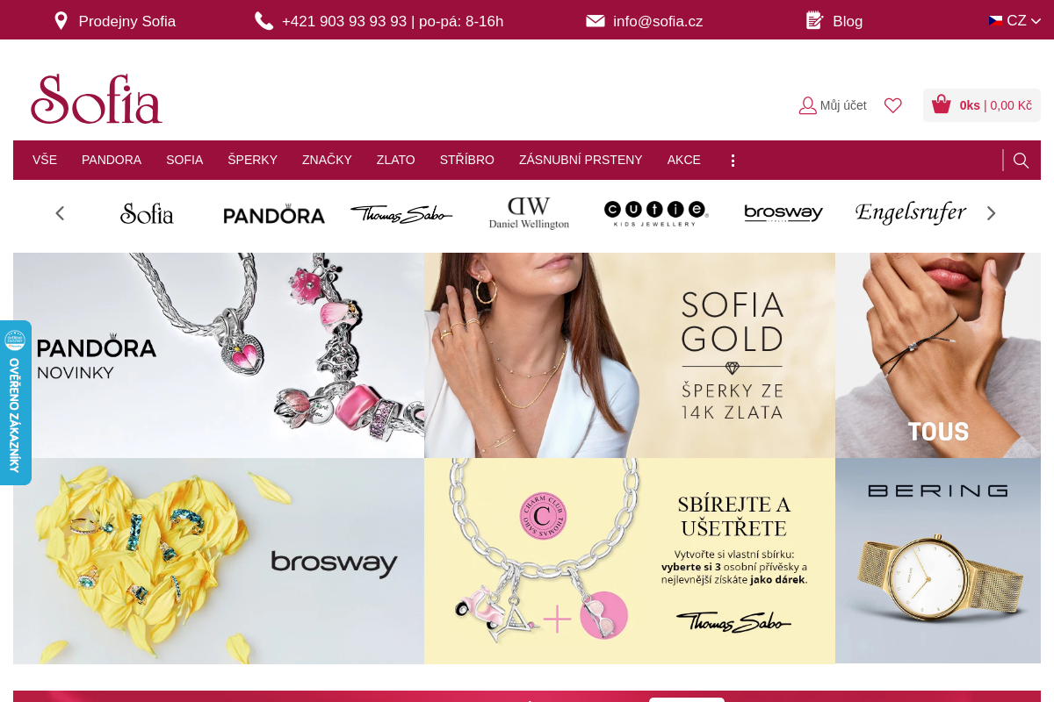Expand the CZ language dropdown

pos(1015,21)
